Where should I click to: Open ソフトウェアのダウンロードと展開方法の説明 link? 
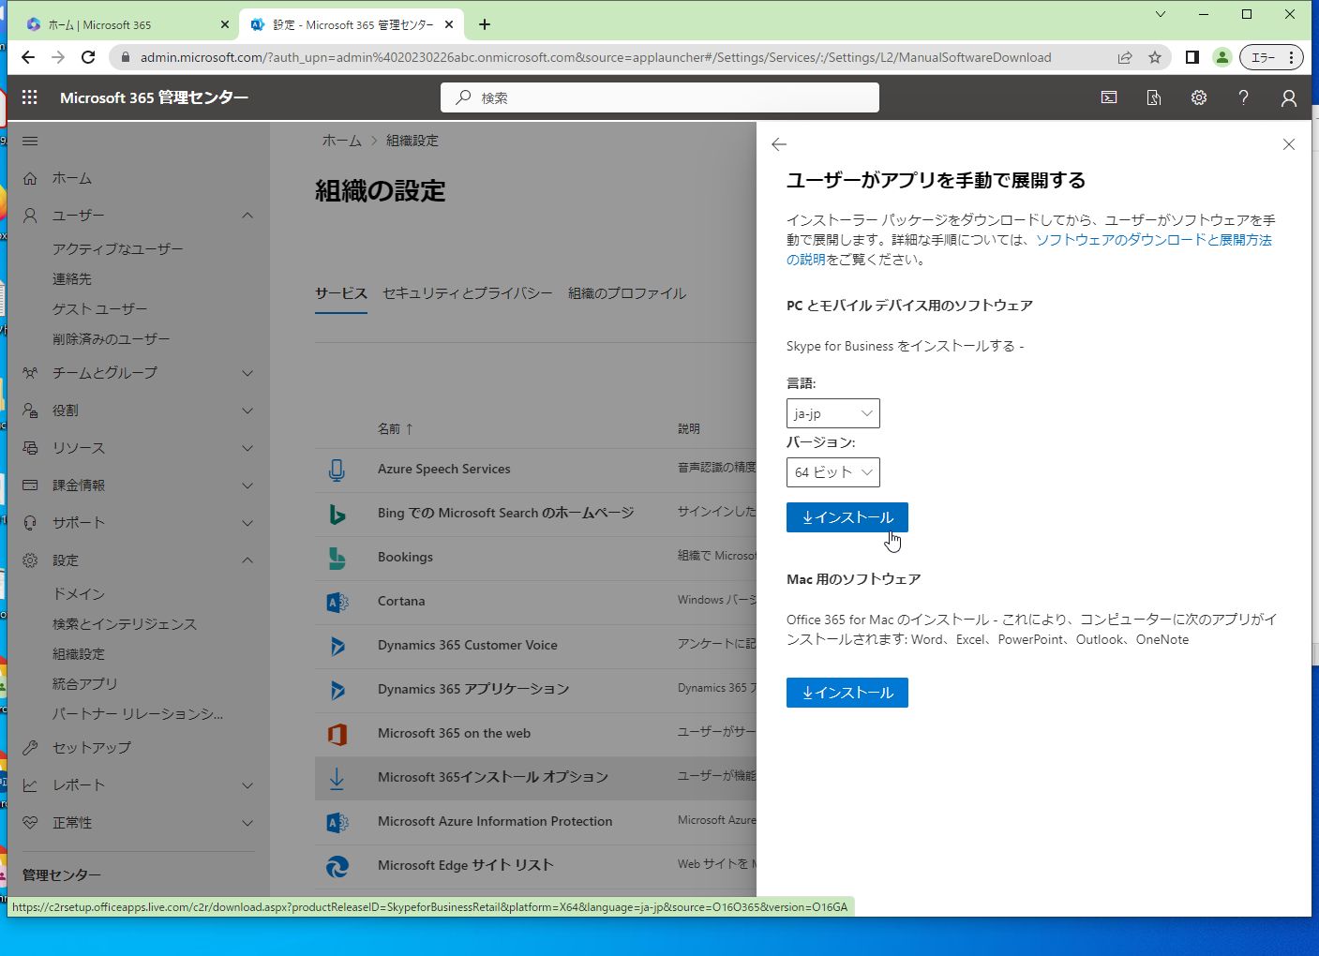(x=1031, y=249)
